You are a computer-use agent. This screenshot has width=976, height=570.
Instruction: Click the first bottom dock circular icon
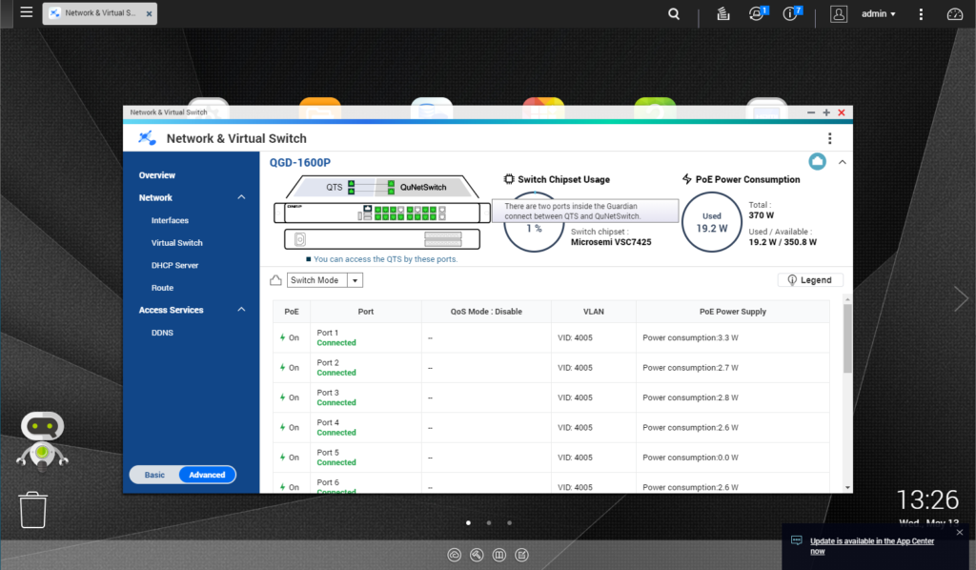tap(455, 555)
